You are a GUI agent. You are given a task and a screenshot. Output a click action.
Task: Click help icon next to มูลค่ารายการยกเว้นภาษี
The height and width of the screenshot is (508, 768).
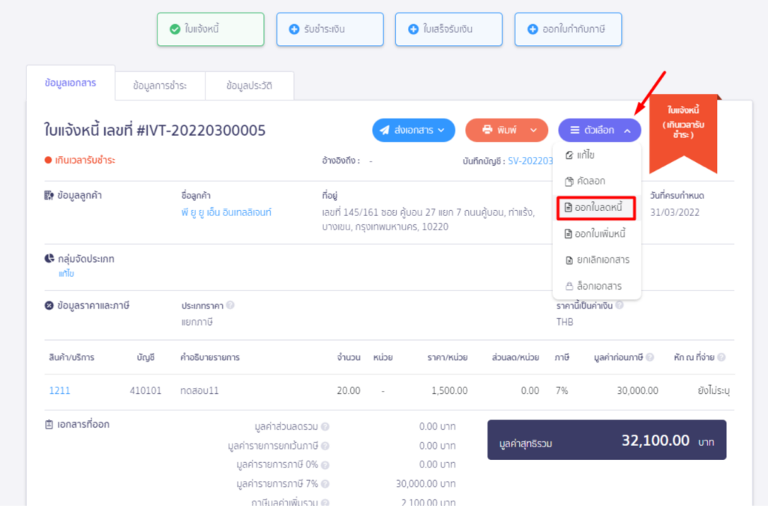(325, 446)
